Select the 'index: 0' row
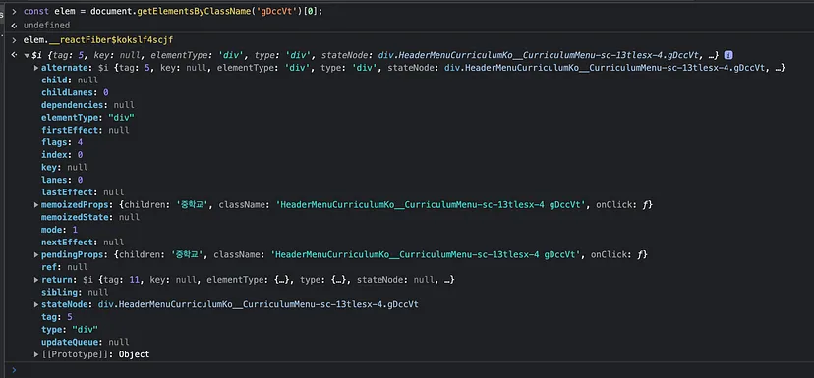 (62, 155)
